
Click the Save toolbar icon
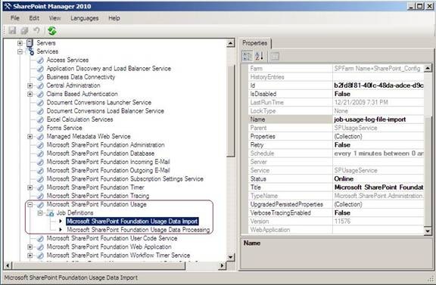[12, 30]
